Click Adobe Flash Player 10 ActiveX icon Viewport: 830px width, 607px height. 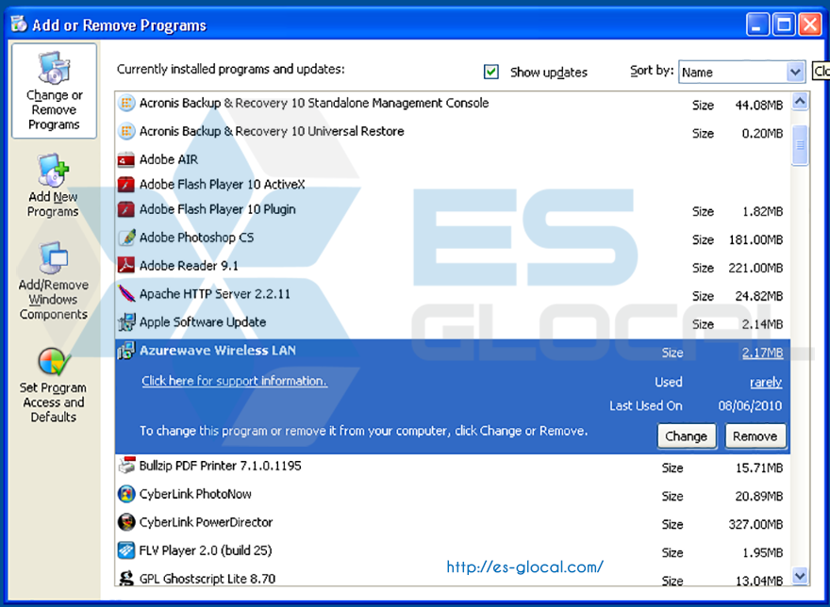coord(126,184)
